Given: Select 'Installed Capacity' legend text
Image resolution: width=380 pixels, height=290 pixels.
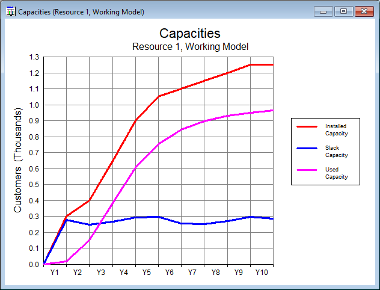Looking at the screenshot, I should (336, 130).
